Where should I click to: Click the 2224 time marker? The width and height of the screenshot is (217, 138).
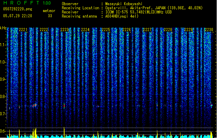(85, 30)
